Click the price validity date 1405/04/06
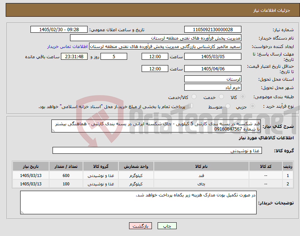The height and width of the screenshot is (236, 300). tap(213, 69)
